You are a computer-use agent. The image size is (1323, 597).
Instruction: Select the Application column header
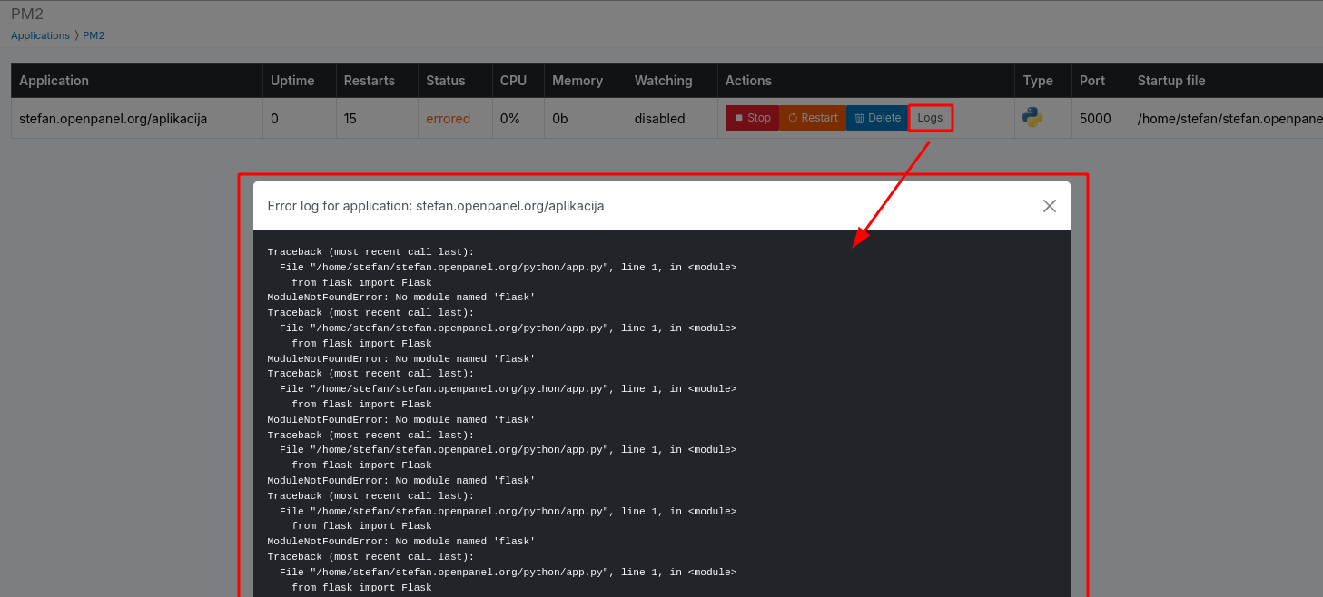(x=137, y=80)
